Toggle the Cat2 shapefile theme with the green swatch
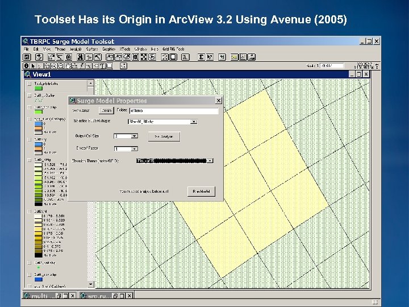The height and width of the screenshot is (307, 409). pos(30,107)
